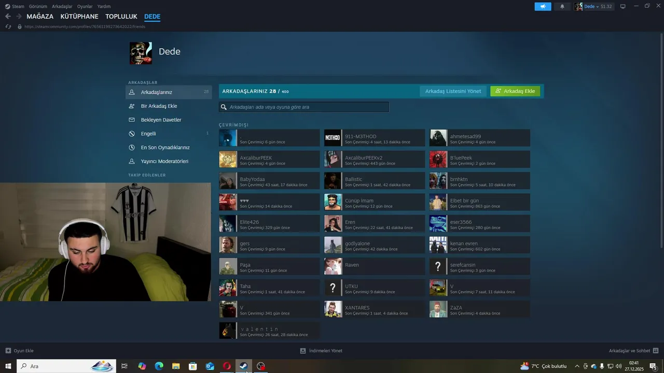Open serefcansin's question mark avatar
This screenshot has height=373, width=664.
(438, 266)
